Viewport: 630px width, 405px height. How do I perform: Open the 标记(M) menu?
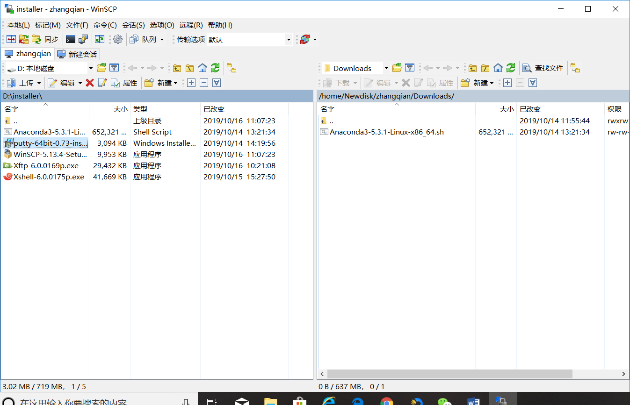point(48,25)
